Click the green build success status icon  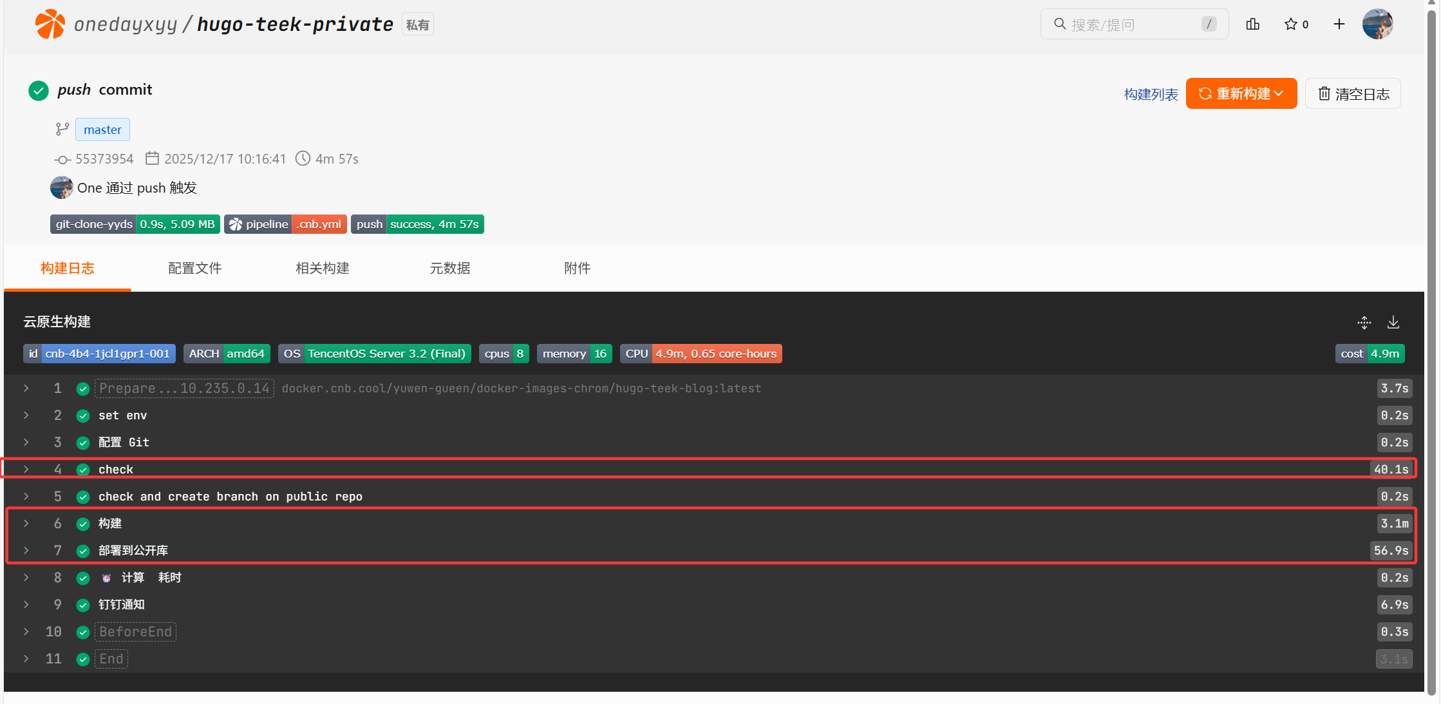tap(39, 91)
